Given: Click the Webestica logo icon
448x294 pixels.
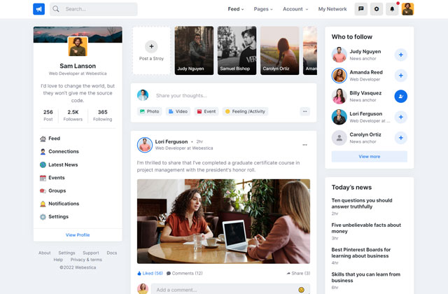Looking at the screenshot, I should coord(38,9).
